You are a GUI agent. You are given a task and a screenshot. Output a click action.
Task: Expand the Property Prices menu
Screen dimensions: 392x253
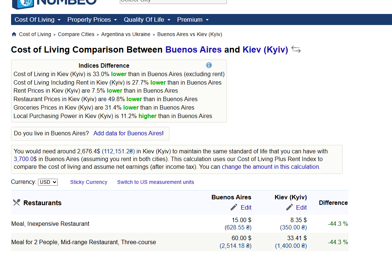tap(92, 19)
